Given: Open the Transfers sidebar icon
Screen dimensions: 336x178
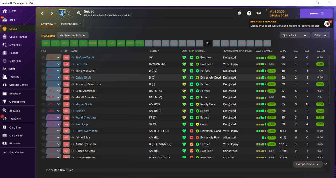Looking at the screenshot, I should click(4, 119).
